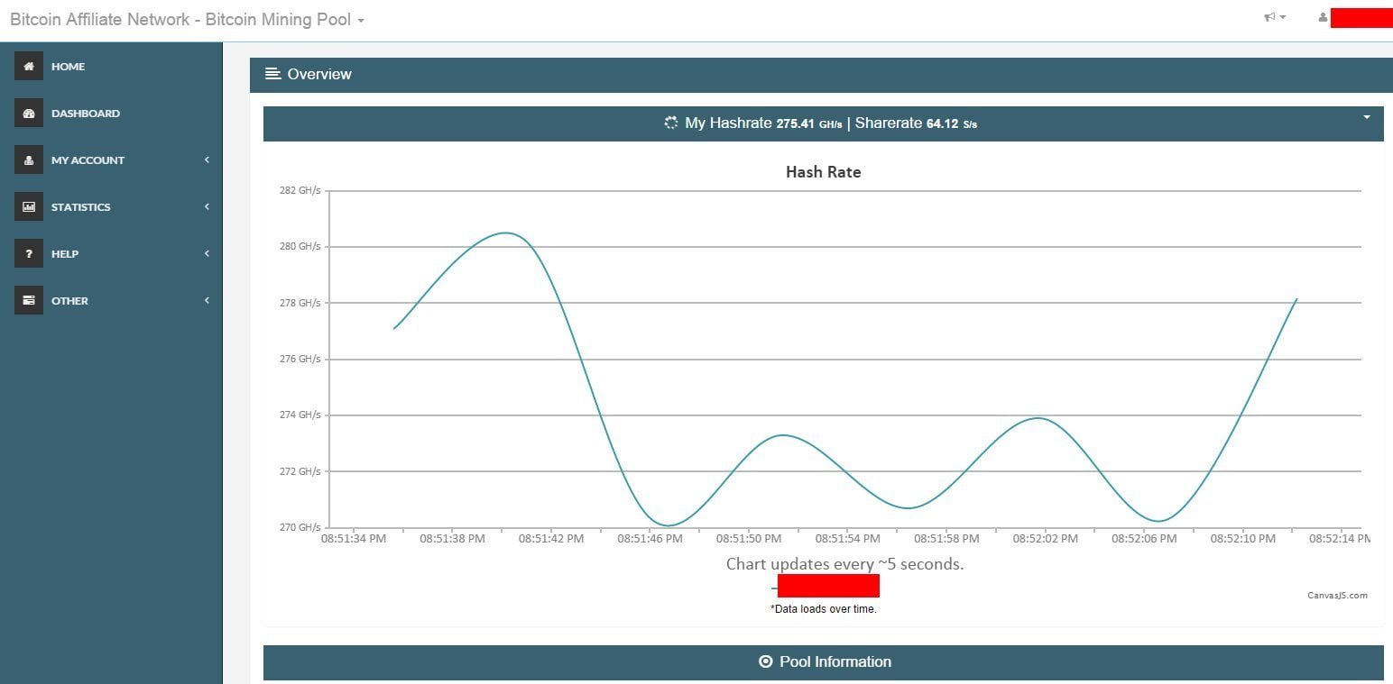Expand the Other submenu arrow
The height and width of the screenshot is (684, 1393).
(x=207, y=300)
